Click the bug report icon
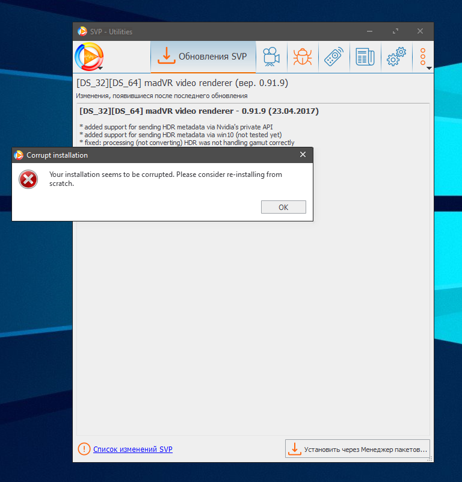Screen dimensions: 462x482 coord(302,57)
